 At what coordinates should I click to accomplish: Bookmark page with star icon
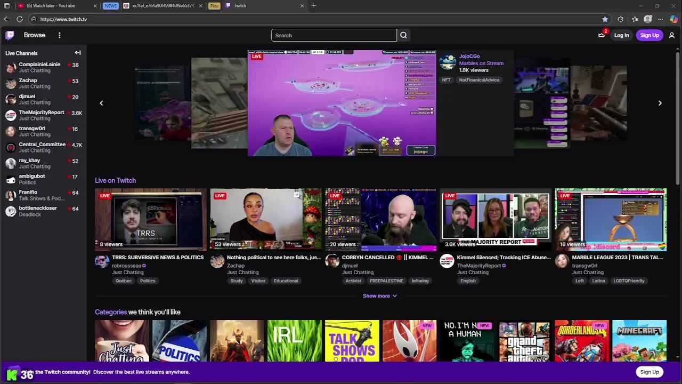605,19
